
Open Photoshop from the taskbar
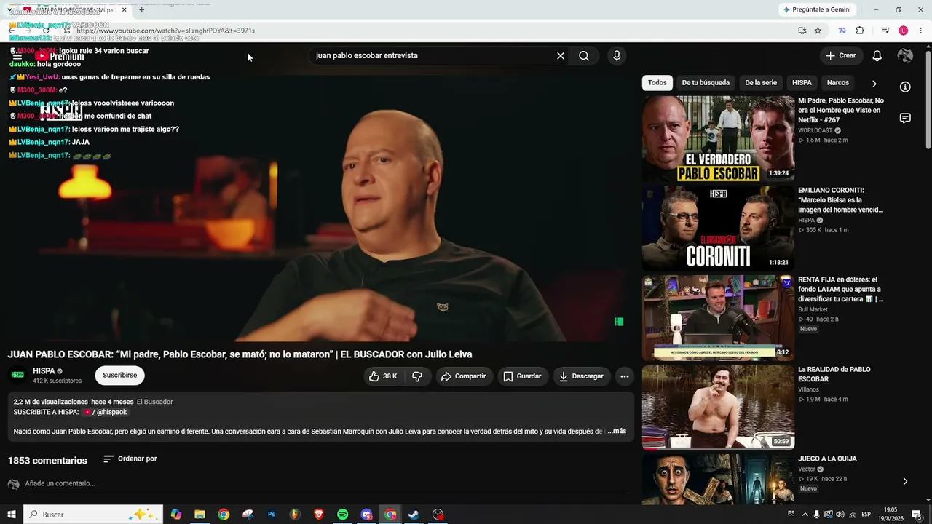click(272, 515)
